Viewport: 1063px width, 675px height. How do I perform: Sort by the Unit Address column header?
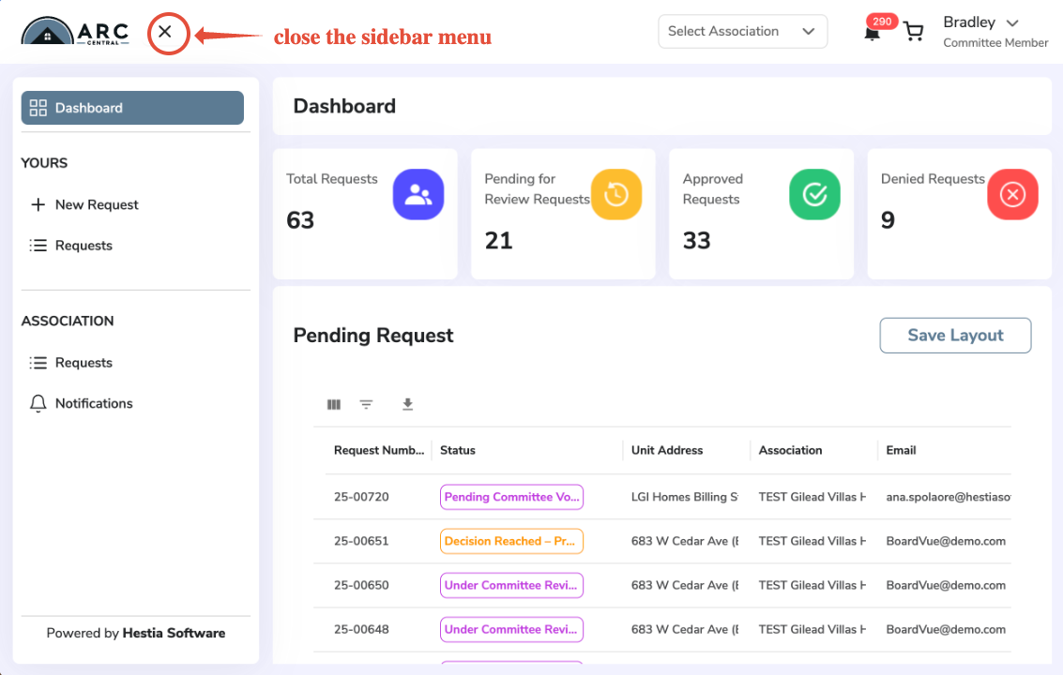tap(667, 450)
